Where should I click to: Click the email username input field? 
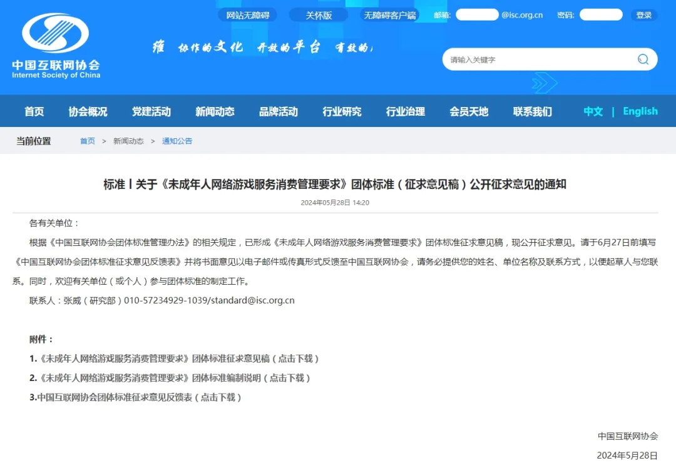[x=477, y=15]
